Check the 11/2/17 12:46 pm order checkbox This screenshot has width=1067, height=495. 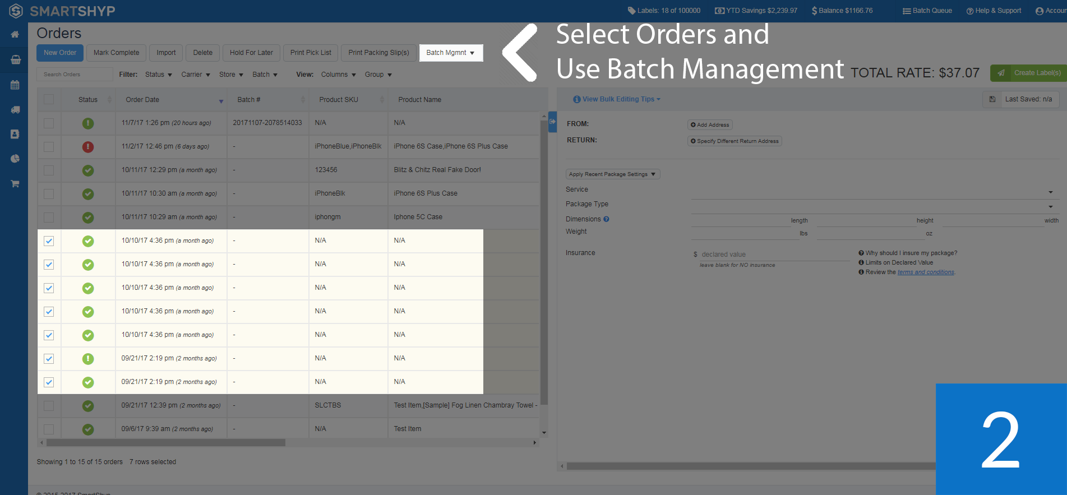coord(49,147)
